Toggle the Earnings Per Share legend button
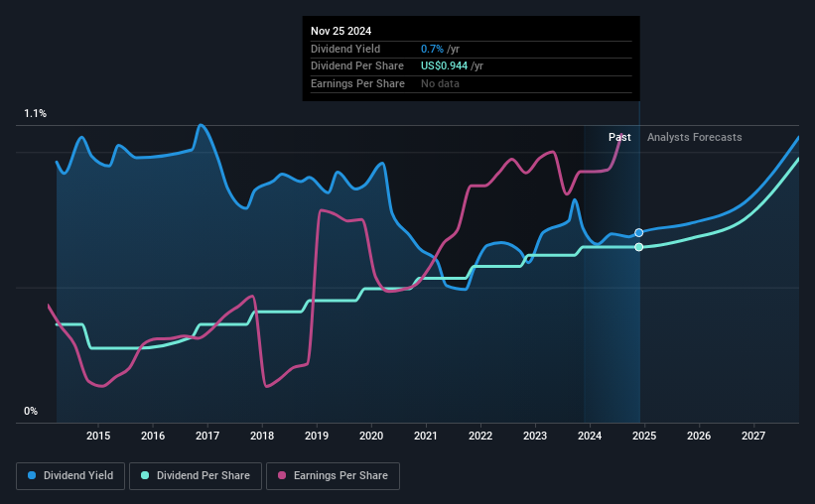Image resolution: width=815 pixels, height=504 pixels. click(x=333, y=476)
